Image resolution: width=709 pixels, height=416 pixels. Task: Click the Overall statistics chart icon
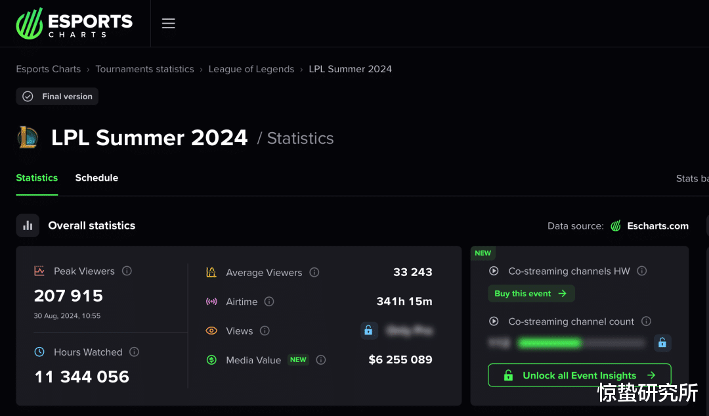[28, 225]
